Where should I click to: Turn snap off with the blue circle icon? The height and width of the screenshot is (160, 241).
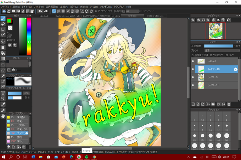tap(54, 11)
